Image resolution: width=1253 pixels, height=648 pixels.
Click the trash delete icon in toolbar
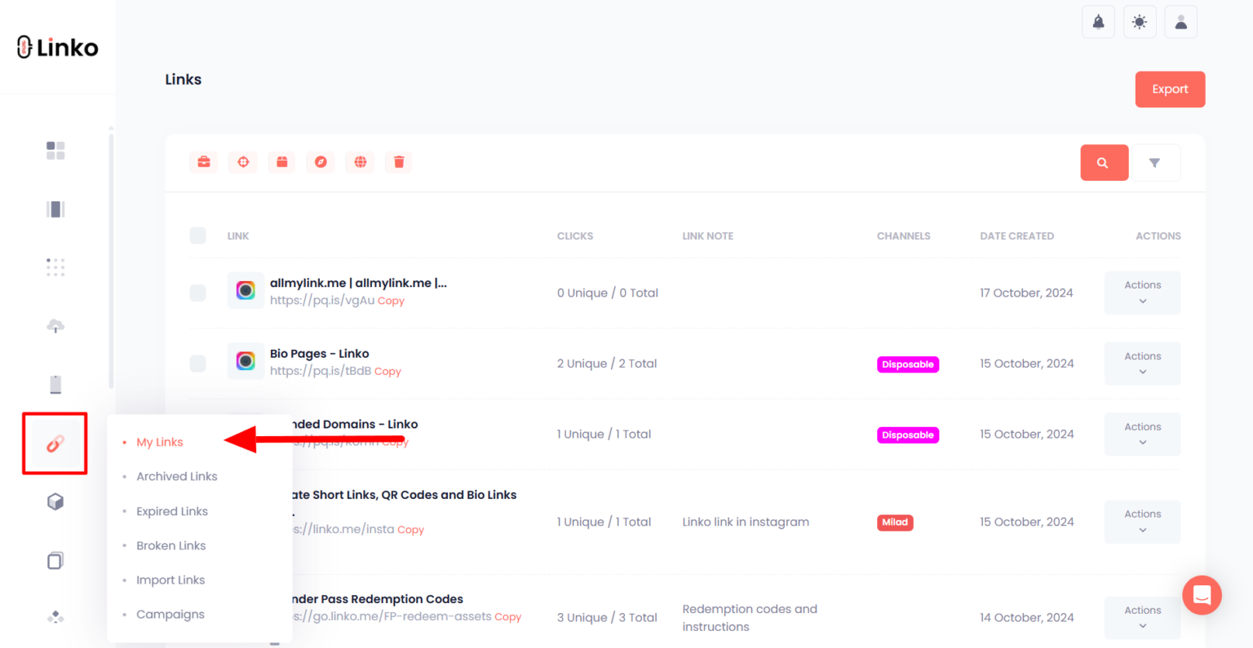(x=399, y=162)
